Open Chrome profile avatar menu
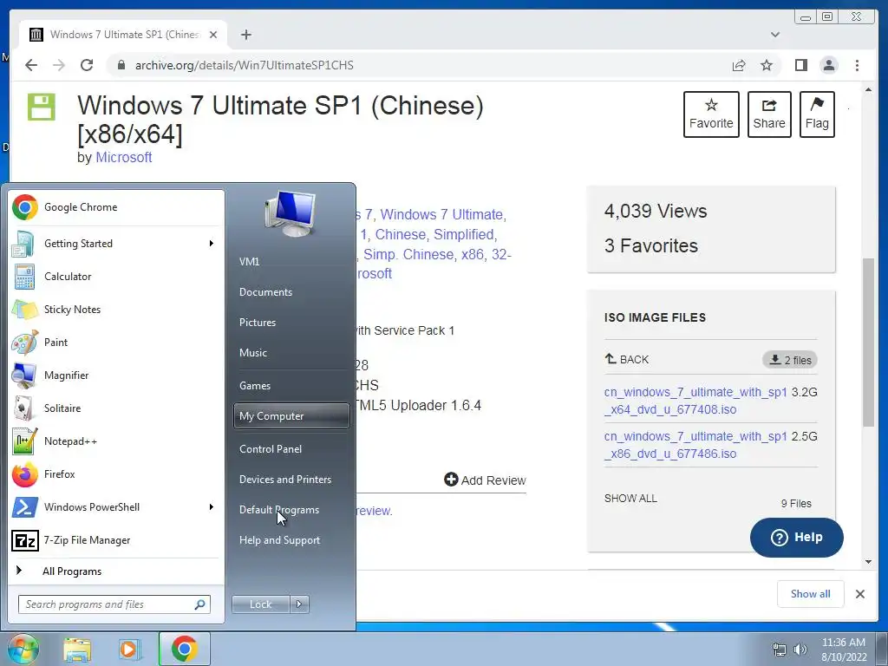The width and height of the screenshot is (888, 666). [828, 65]
